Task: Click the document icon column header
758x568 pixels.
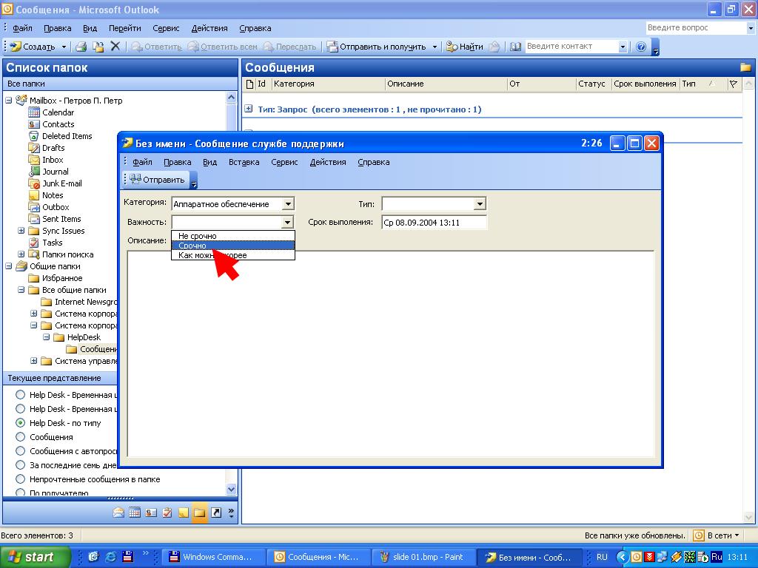Action: 250,84
